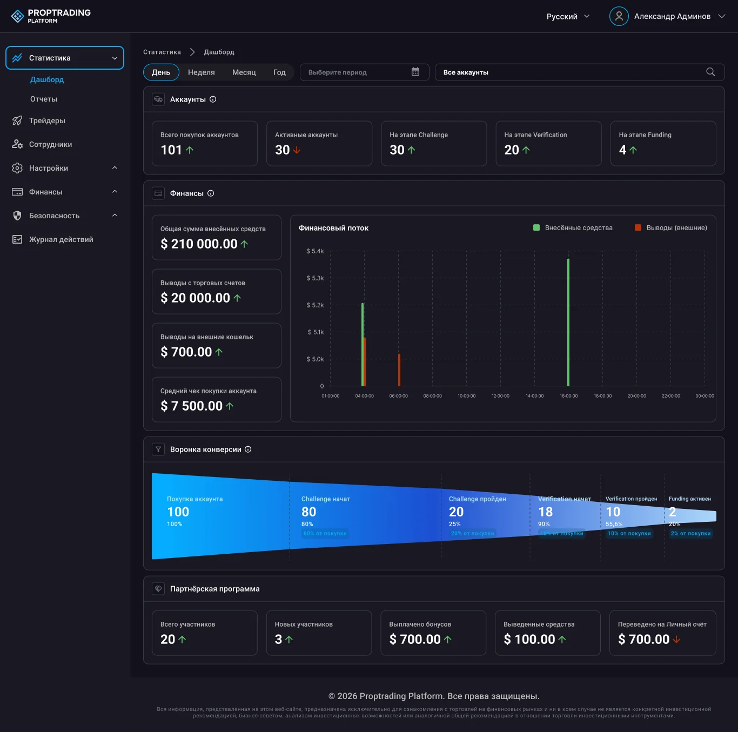Click the Выводы на внешние кошельк card
The height and width of the screenshot is (732, 738).
(x=217, y=346)
